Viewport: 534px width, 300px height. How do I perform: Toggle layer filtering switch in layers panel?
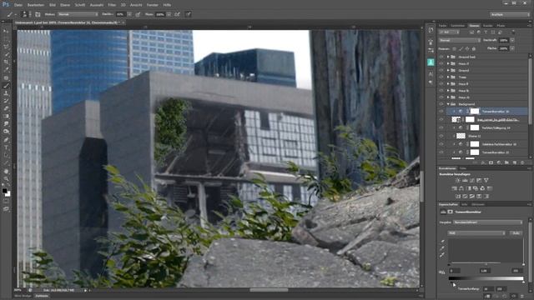(x=513, y=32)
